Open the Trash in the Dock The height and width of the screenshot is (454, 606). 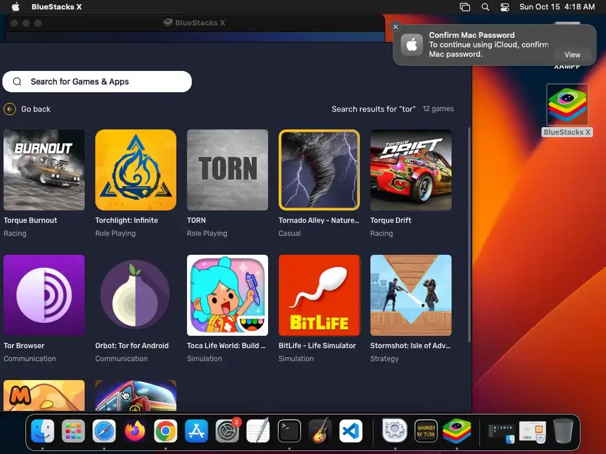point(563,431)
